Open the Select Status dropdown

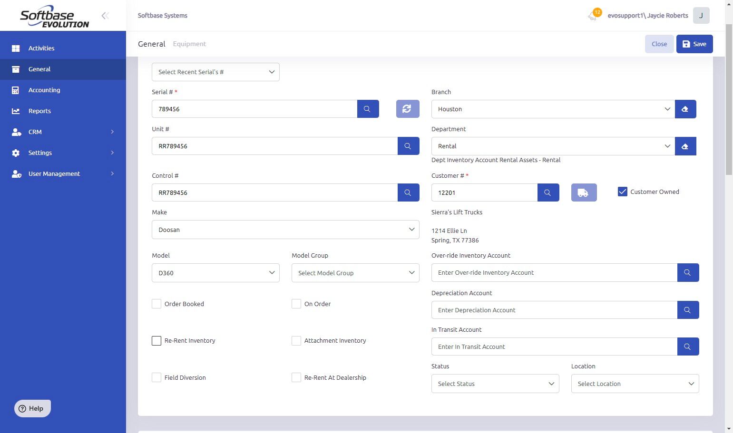pyautogui.click(x=495, y=384)
